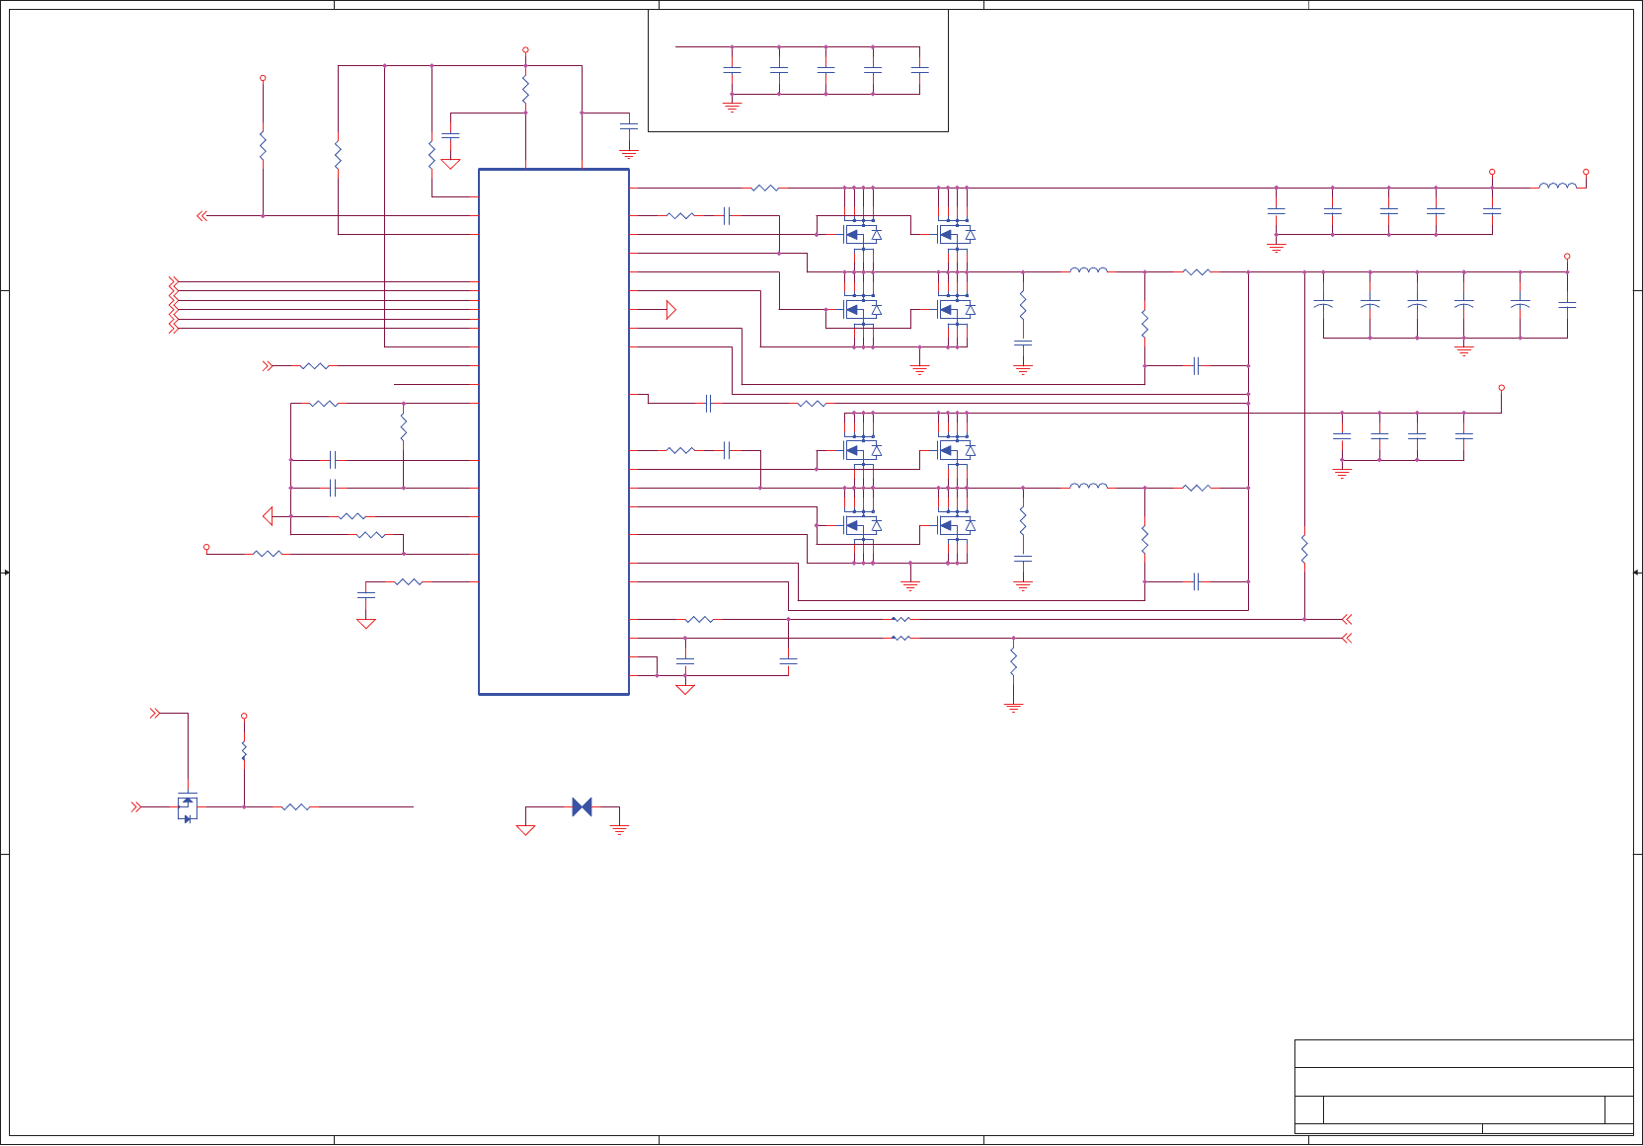Viewport: 1643px width, 1146px height.
Task: Click the boxed capacitor bank at the top
Action: [x=798, y=70]
